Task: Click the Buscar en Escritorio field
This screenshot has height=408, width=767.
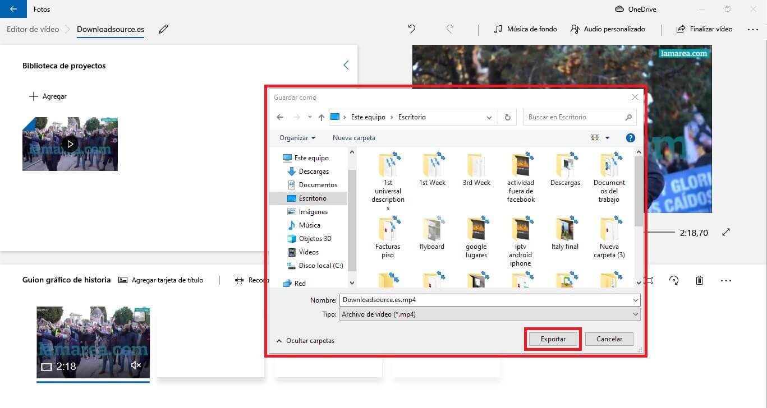Action: point(580,117)
